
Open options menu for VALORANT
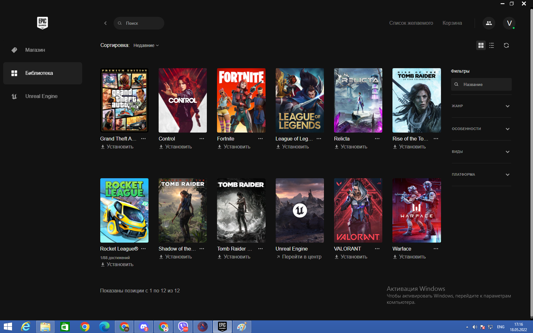point(377,249)
